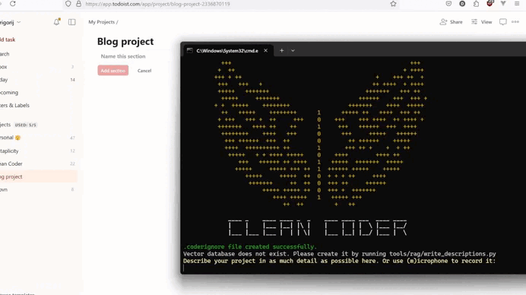526x295 pixels.
Task: Reload the page with the browser refresh icon
Action: click(x=13, y=4)
